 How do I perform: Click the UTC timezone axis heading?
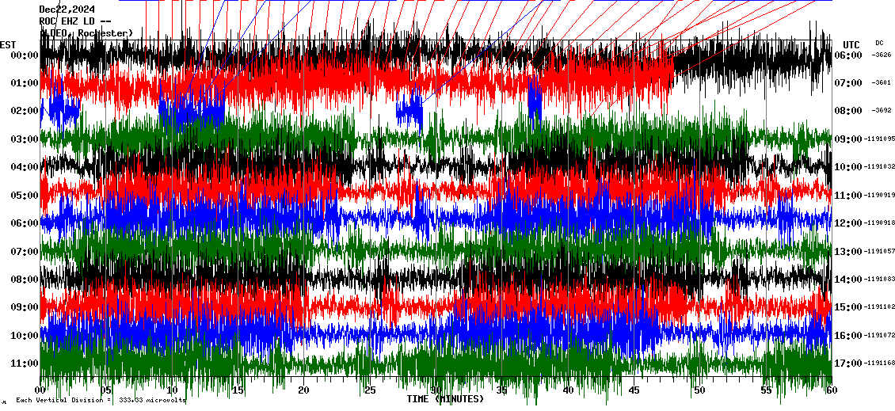click(x=851, y=44)
